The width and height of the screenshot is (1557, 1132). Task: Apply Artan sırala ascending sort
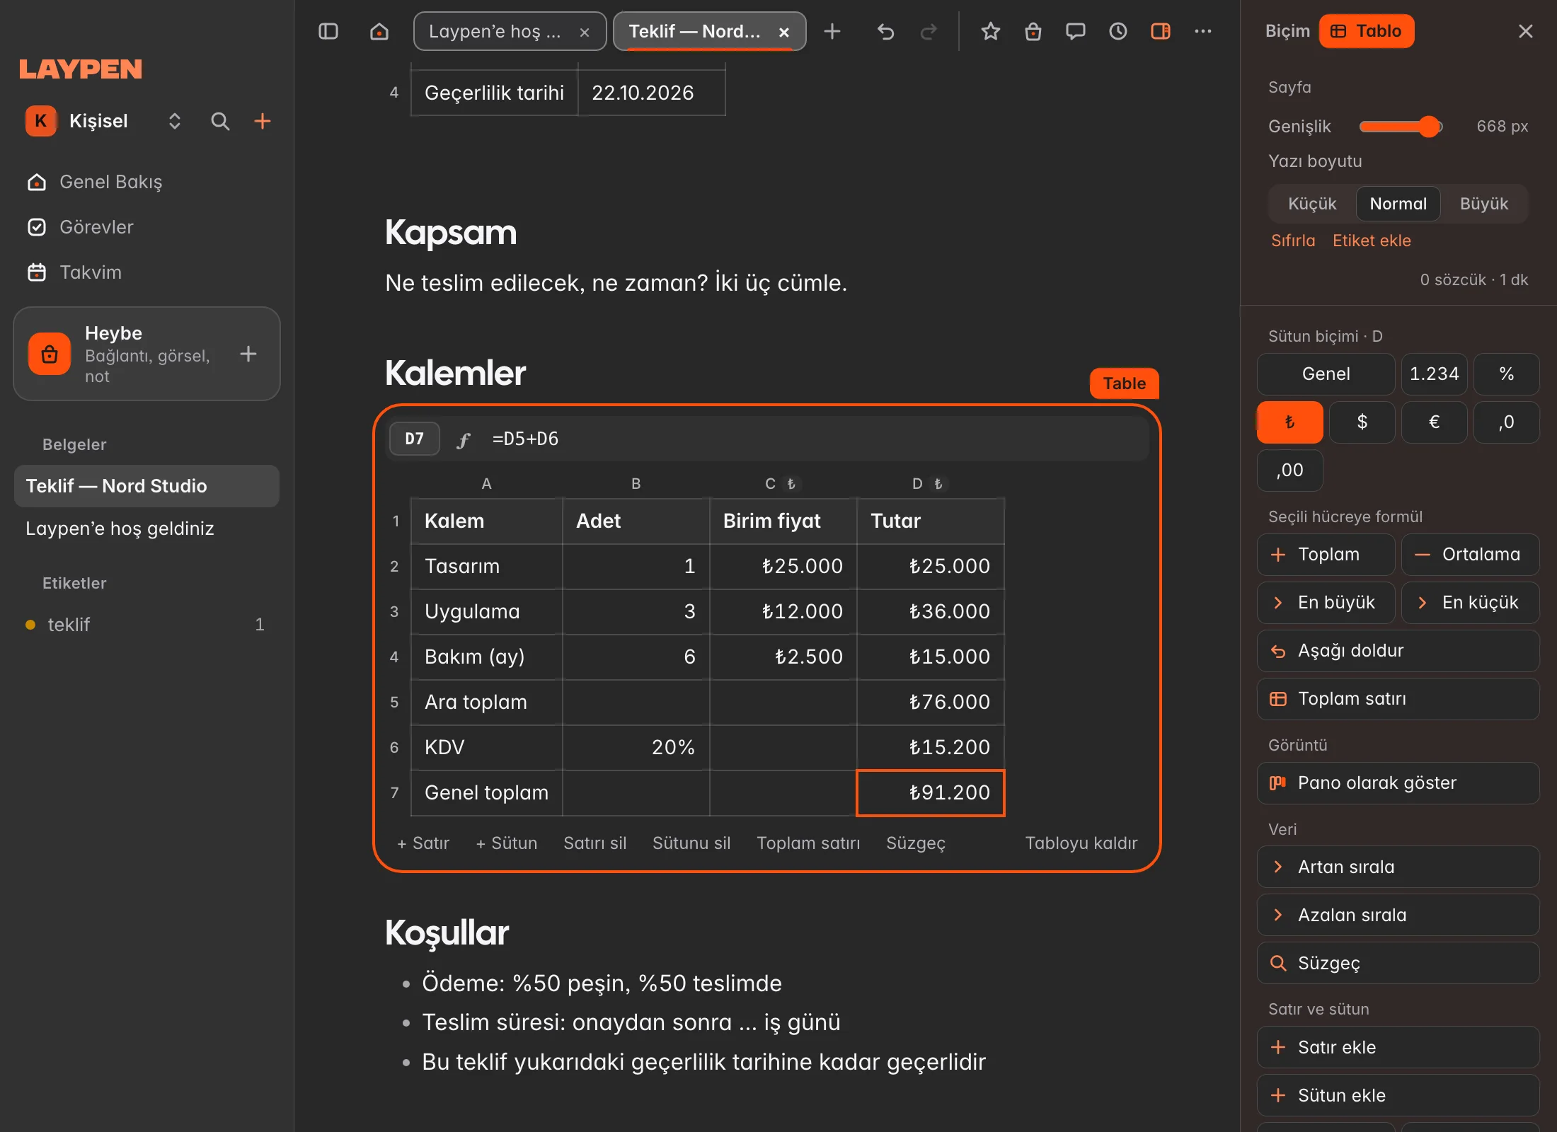[1398, 867]
